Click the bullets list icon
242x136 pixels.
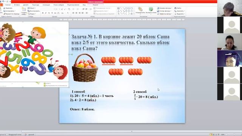tap(73, 9)
